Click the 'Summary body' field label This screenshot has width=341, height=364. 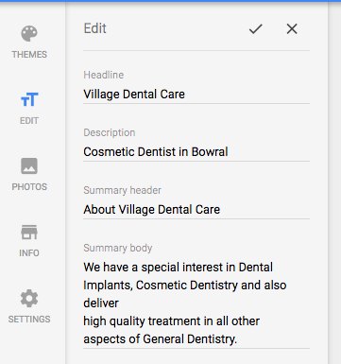[118, 248]
